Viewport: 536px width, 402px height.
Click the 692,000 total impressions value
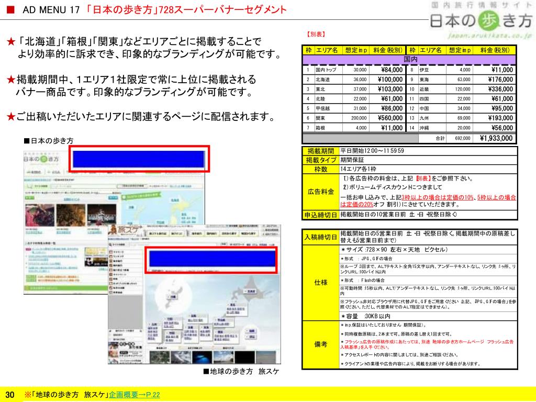pos(463,138)
